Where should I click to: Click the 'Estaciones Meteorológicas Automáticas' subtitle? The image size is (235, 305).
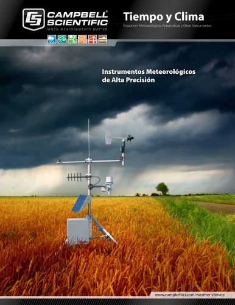152,26
